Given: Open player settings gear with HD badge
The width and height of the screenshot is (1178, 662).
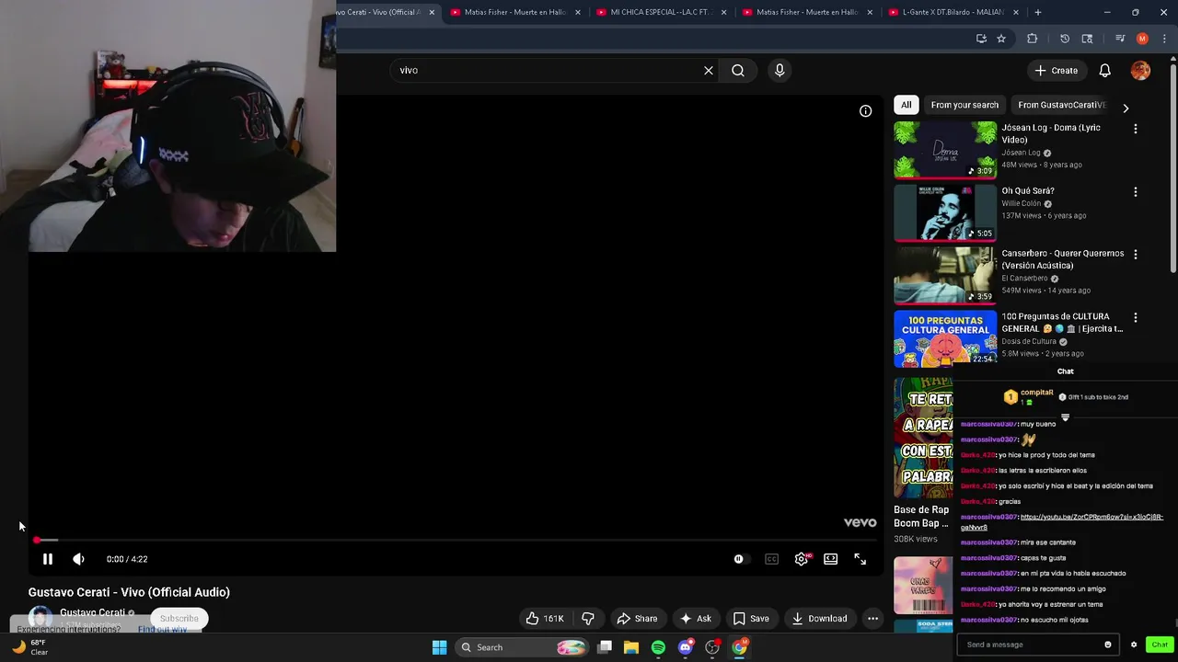Looking at the screenshot, I should 802,559.
